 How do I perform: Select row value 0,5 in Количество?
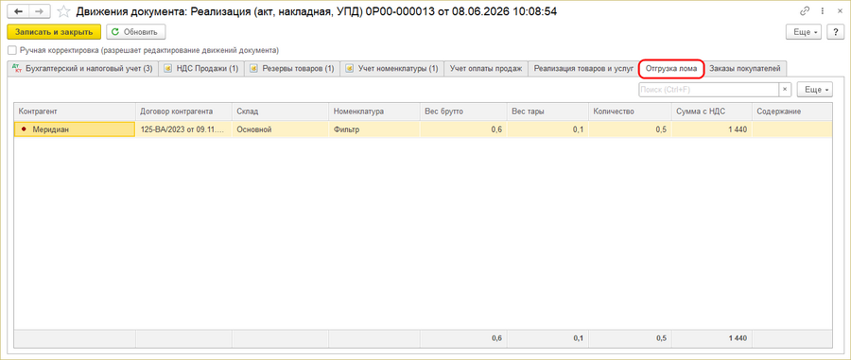[x=630, y=129]
